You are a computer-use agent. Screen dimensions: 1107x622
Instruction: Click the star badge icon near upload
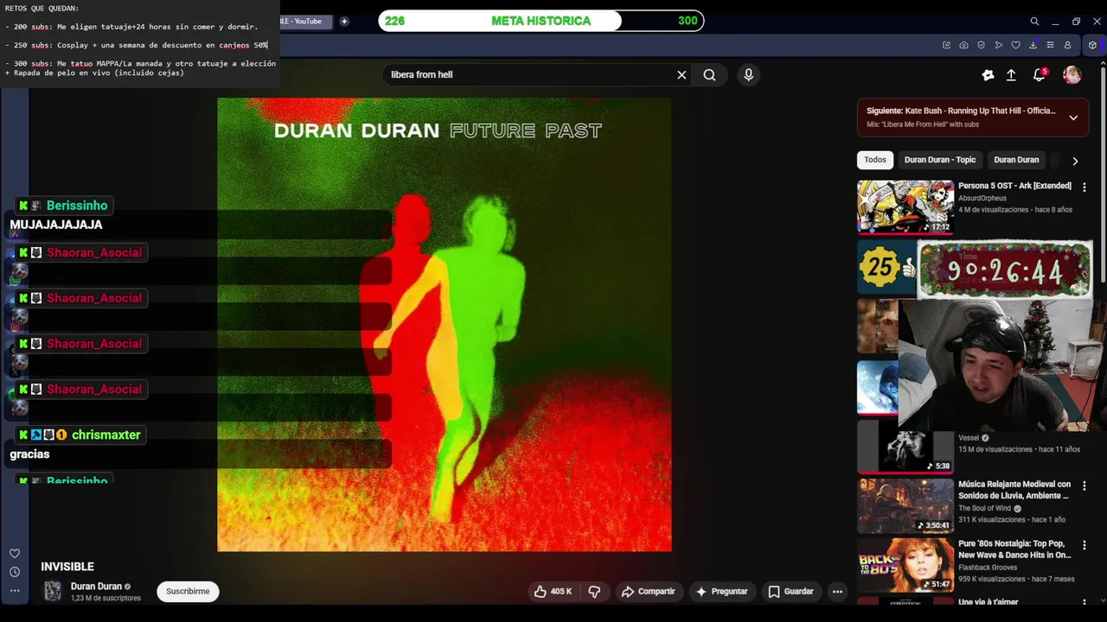[988, 75]
